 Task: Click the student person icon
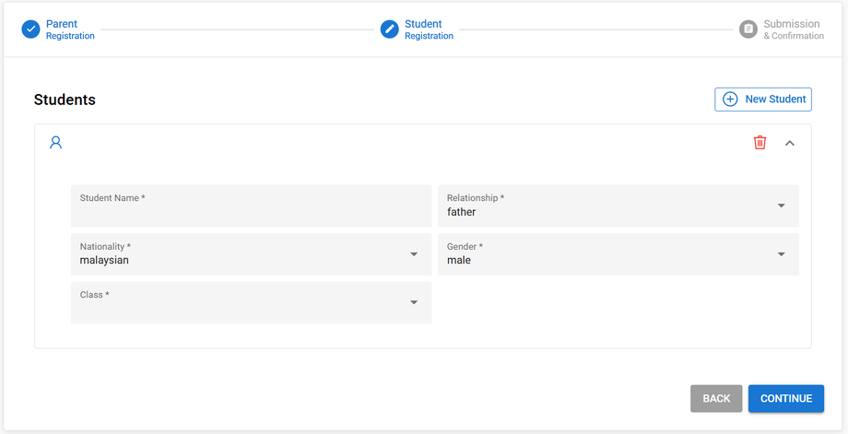pos(56,143)
